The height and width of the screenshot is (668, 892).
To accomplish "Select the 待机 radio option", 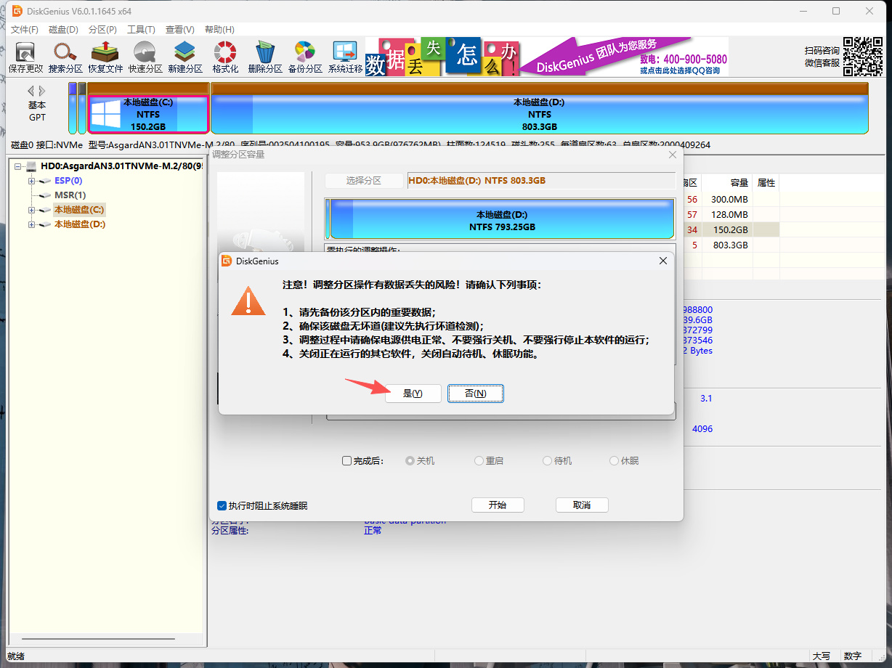I will click(x=547, y=461).
